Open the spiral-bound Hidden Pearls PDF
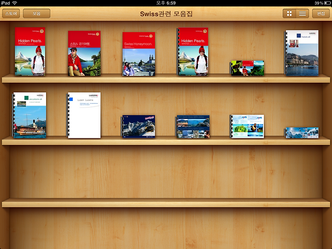The width and height of the screenshot is (332, 249). (x=192, y=52)
